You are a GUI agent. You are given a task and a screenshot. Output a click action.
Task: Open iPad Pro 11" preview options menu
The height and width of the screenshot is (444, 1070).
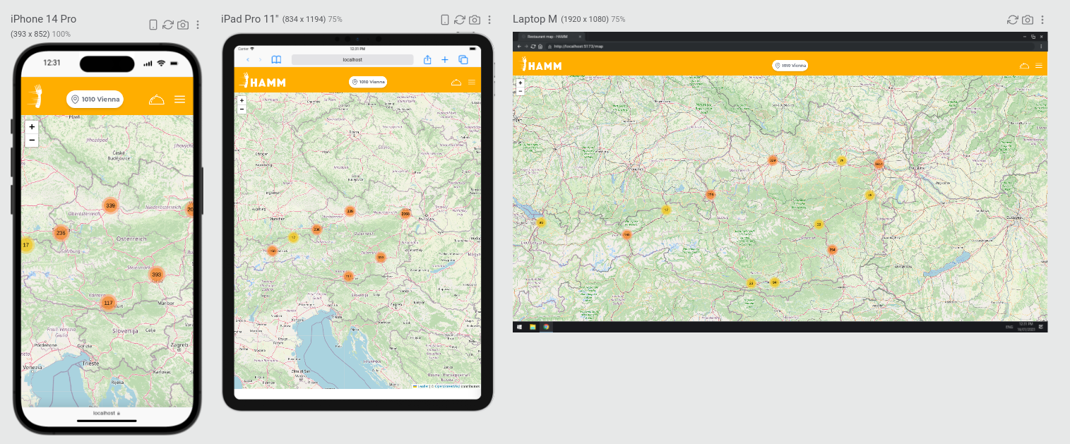pyautogui.click(x=489, y=20)
